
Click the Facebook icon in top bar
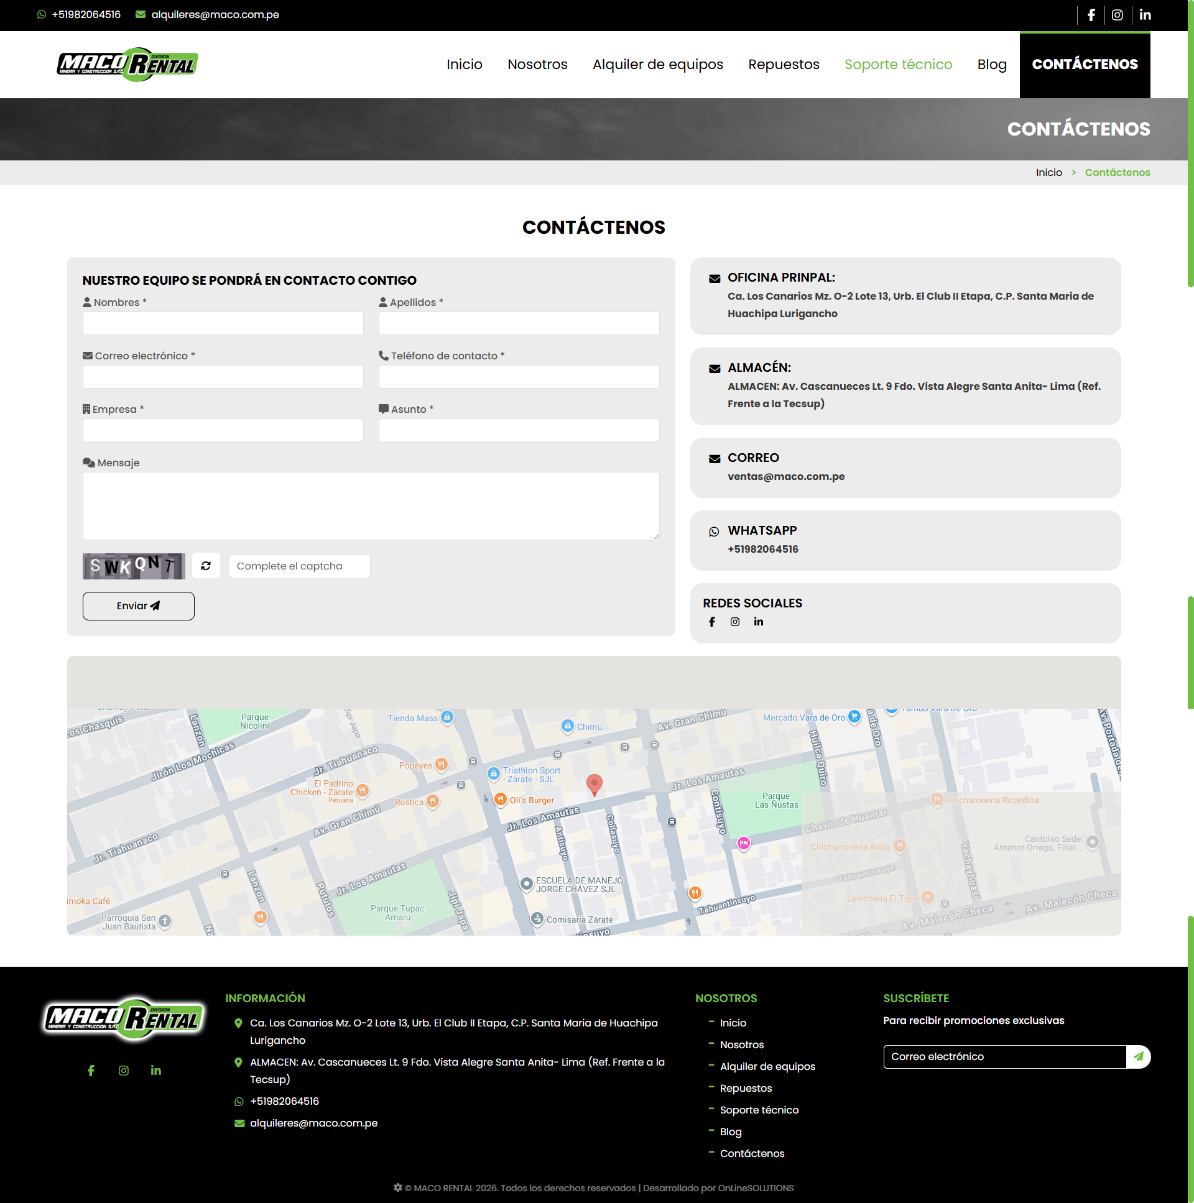pyautogui.click(x=1091, y=15)
